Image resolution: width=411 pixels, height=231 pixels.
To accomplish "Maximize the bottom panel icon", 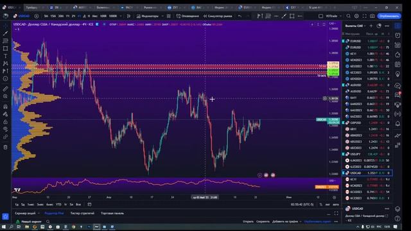I will [x=336, y=214].
